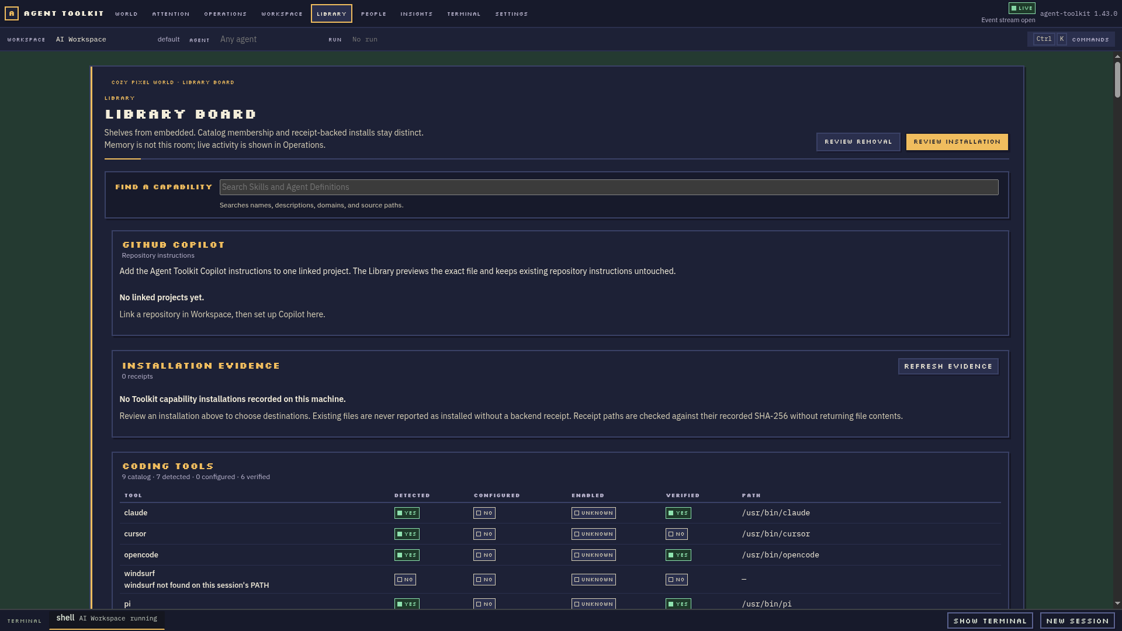Click the GitHub Copilot section heading

pyautogui.click(x=174, y=245)
